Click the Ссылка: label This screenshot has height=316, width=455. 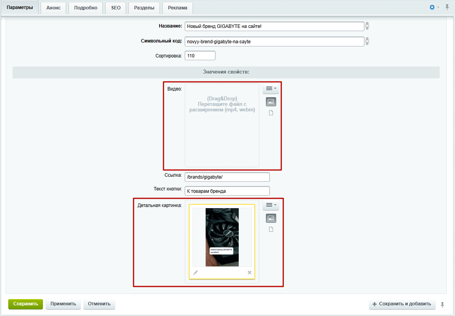pos(173,175)
